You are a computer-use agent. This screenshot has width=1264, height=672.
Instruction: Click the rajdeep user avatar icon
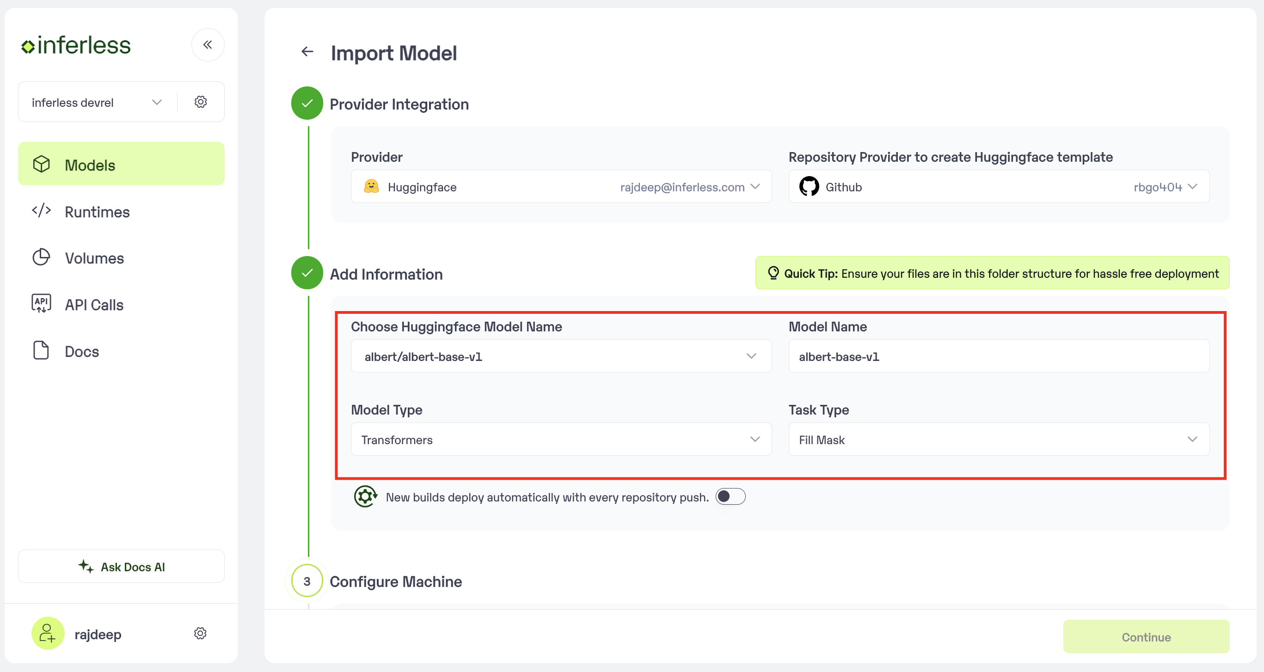coord(48,633)
